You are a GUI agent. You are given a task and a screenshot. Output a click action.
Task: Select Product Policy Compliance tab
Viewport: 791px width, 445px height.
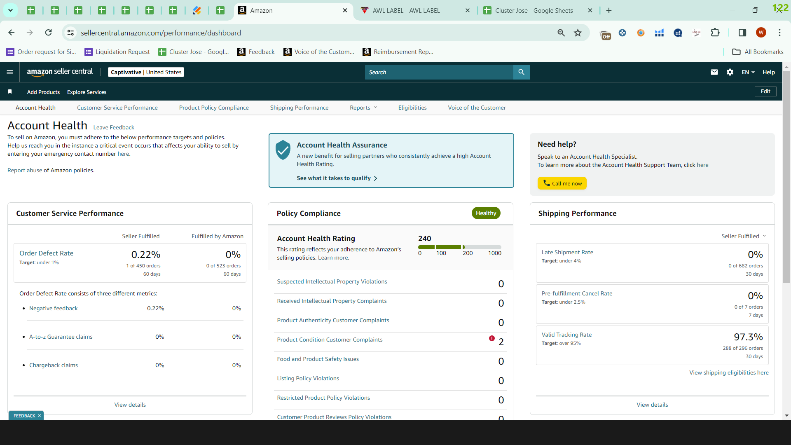coord(214,108)
